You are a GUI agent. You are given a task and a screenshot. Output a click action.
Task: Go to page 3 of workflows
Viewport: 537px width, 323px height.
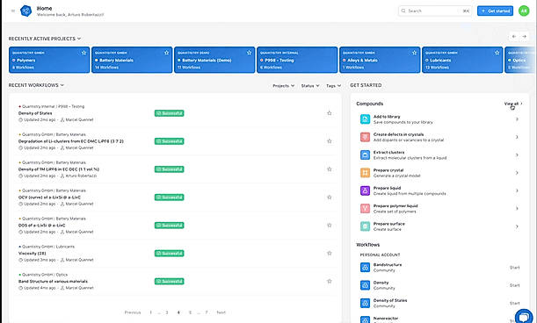pyautogui.click(x=167, y=312)
